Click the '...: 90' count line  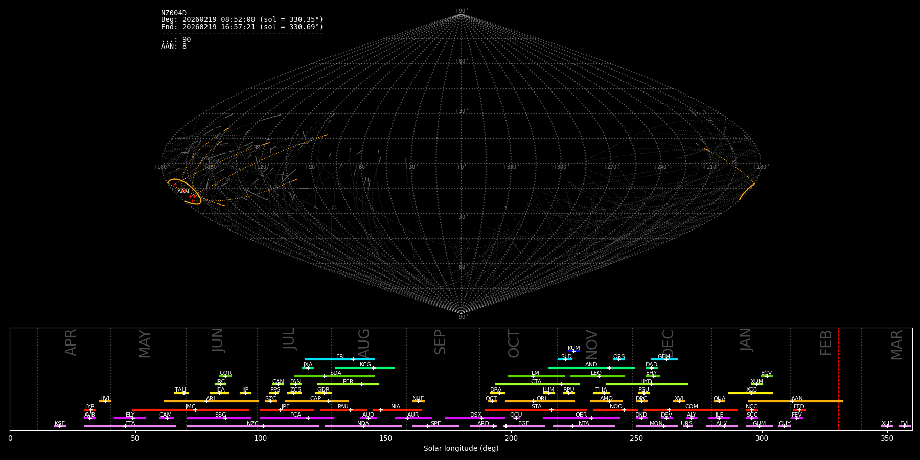[x=176, y=40]
